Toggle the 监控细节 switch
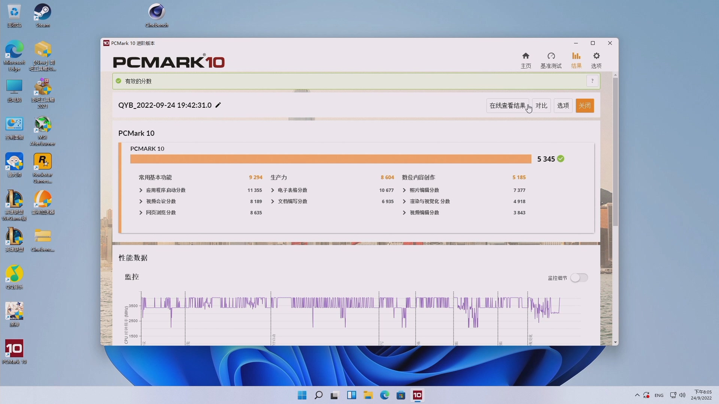Image resolution: width=719 pixels, height=404 pixels. tap(579, 278)
